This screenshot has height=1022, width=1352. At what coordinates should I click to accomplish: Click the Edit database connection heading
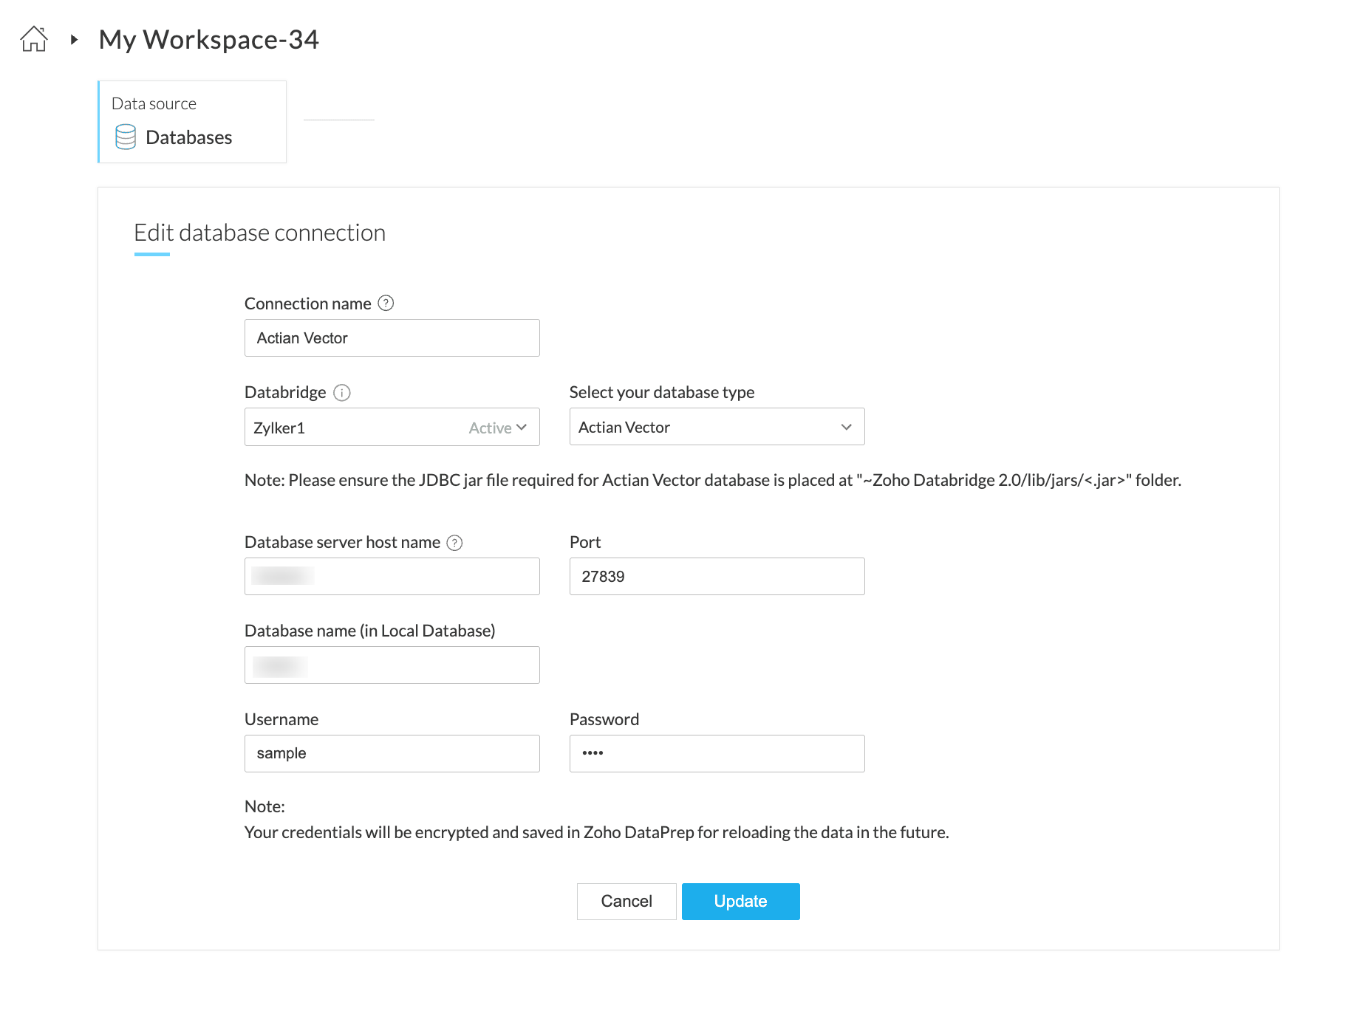(x=259, y=233)
